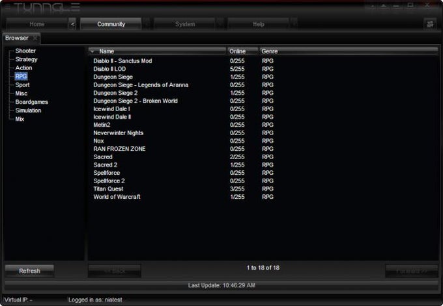Select the Shooter category in the tree
Screen dimensions: 443x306
(25, 51)
